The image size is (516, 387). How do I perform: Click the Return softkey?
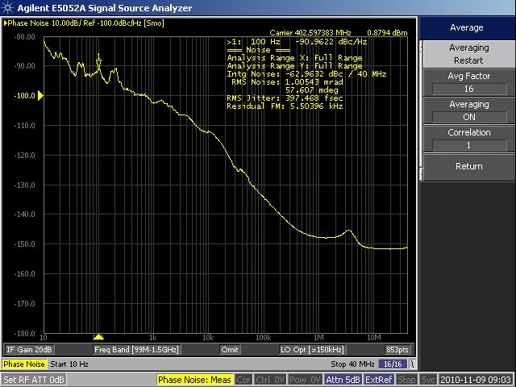coord(468,167)
